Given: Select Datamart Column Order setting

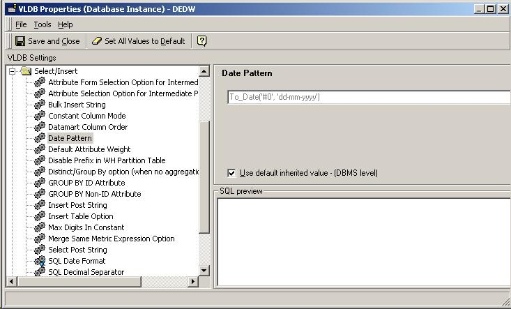Looking at the screenshot, I should (x=88, y=127).
